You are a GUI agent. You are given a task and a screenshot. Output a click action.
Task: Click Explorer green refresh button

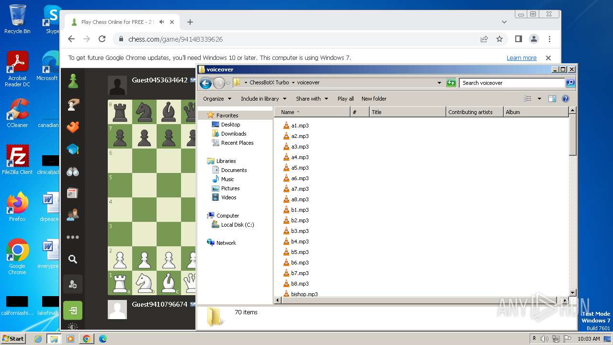point(451,83)
